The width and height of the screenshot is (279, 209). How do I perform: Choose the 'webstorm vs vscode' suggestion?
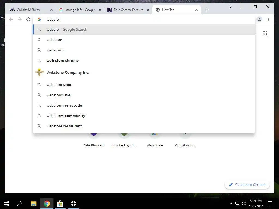tap(144, 105)
